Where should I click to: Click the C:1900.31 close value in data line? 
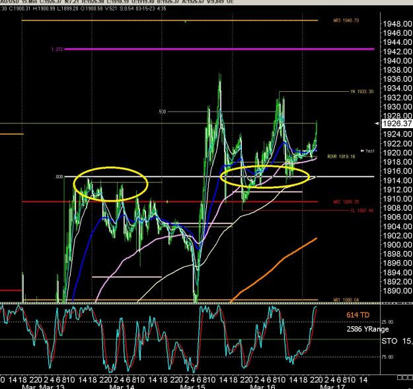pos(20,9)
